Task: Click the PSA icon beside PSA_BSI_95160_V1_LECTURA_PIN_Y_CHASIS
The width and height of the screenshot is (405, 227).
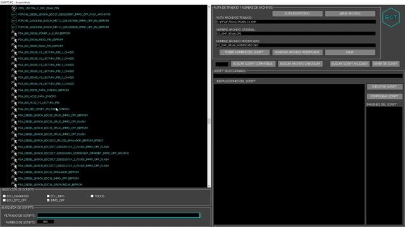Action: 14,65
